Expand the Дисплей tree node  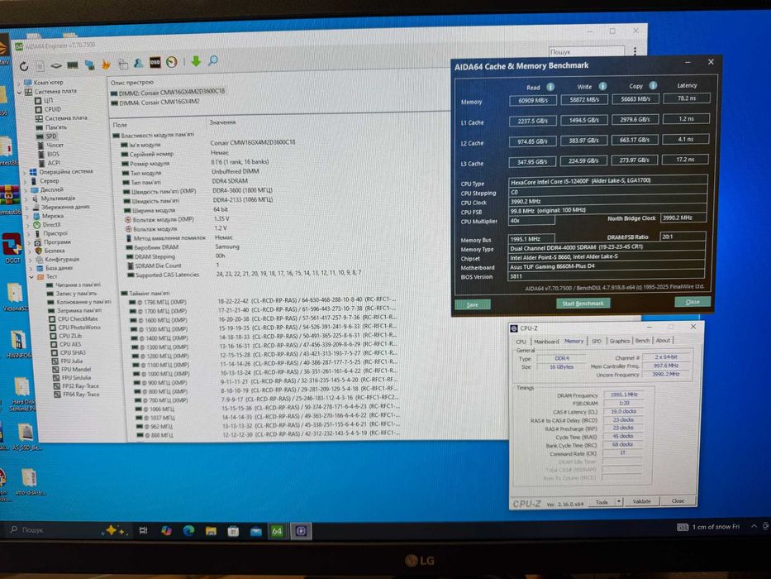pyautogui.click(x=26, y=190)
